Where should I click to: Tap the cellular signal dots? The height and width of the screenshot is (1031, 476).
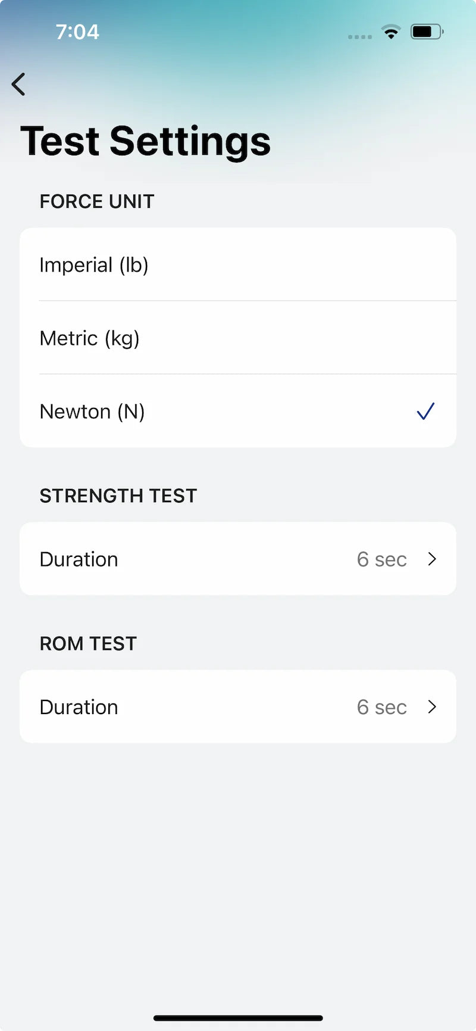(359, 37)
